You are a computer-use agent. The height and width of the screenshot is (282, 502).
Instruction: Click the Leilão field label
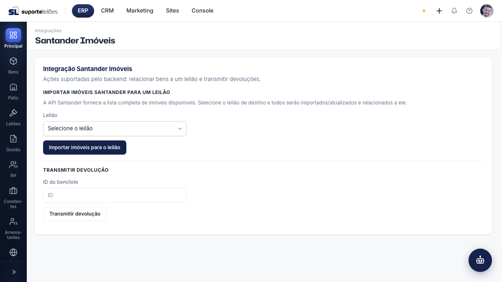[50, 115]
